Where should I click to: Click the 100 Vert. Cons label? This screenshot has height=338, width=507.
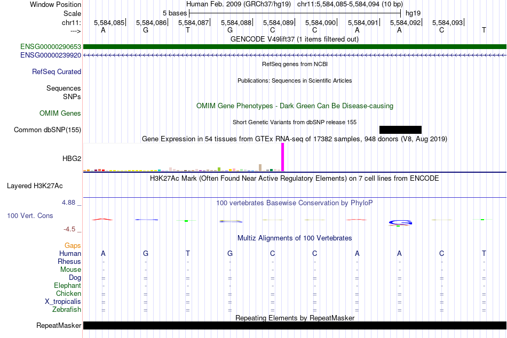click(30, 215)
